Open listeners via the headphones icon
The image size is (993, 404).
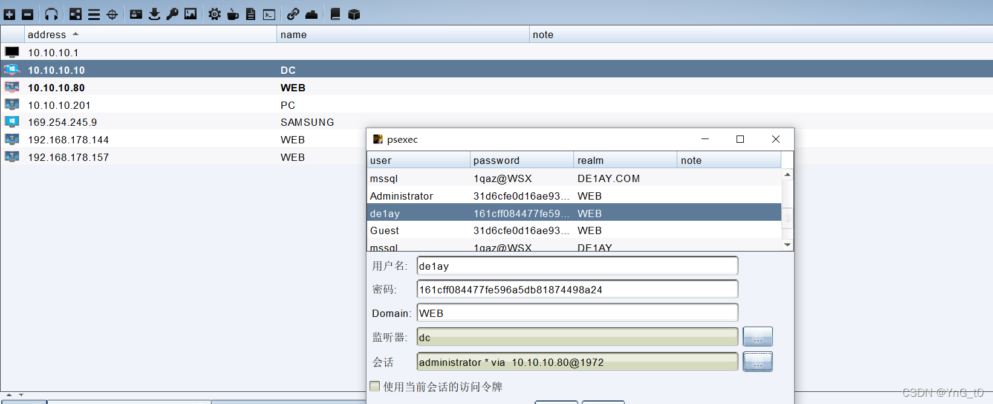51,14
